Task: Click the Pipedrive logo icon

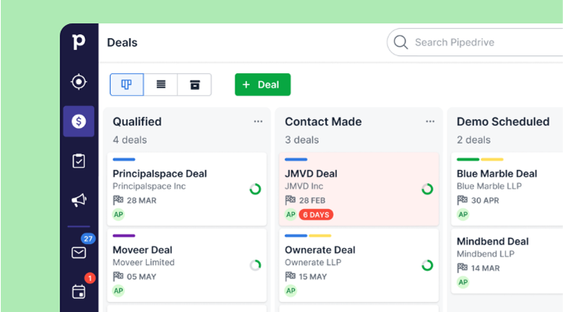Action: pos(79,41)
